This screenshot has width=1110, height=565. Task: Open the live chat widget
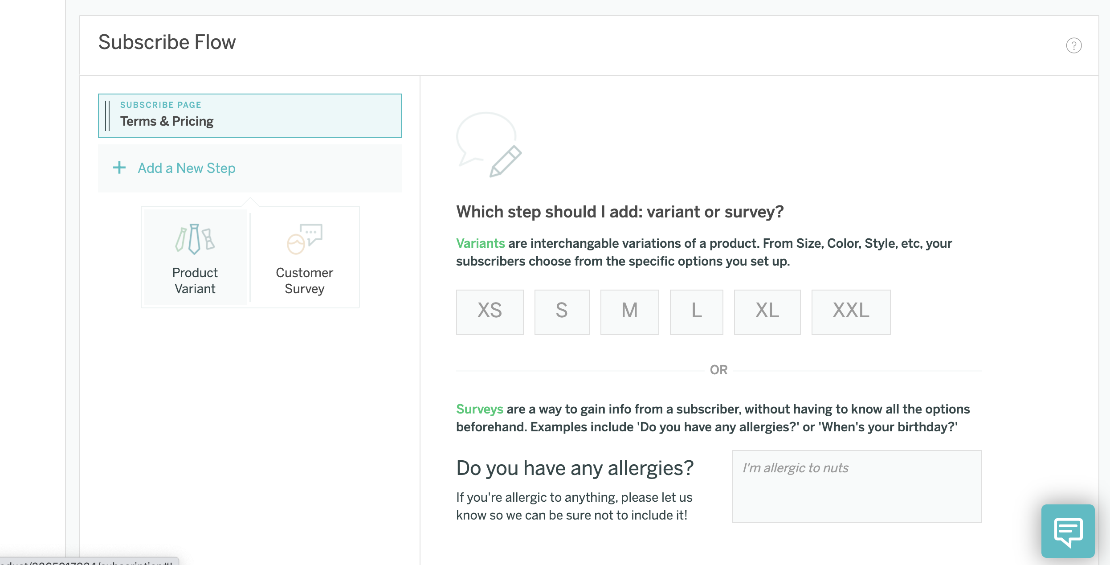pyautogui.click(x=1068, y=531)
